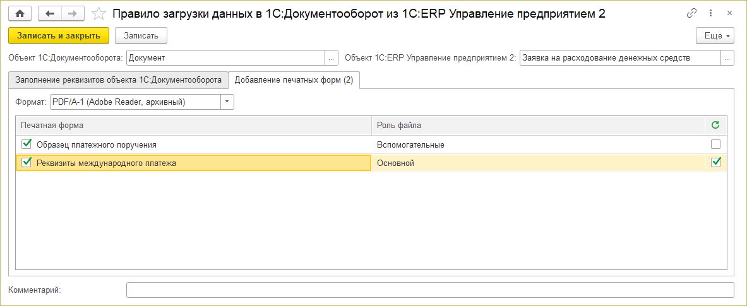Click into the Комментарий input field

(429, 290)
